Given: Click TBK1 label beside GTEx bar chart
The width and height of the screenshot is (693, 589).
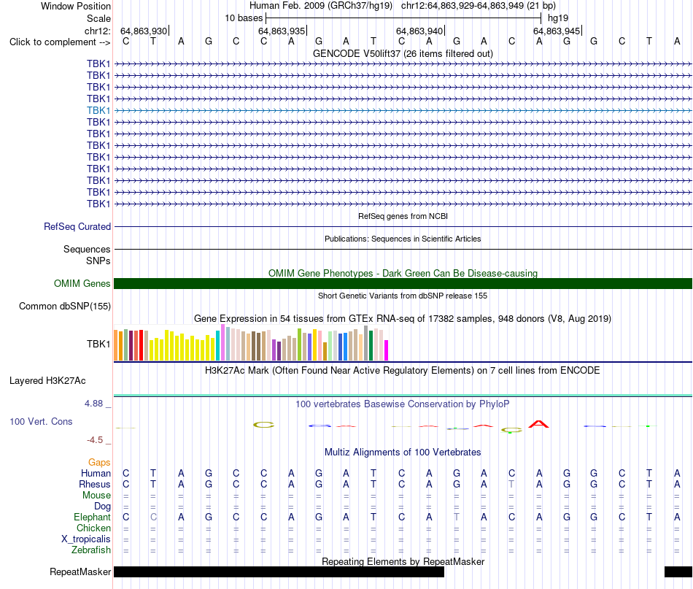Looking at the screenshot, I should tap(98, 344).
